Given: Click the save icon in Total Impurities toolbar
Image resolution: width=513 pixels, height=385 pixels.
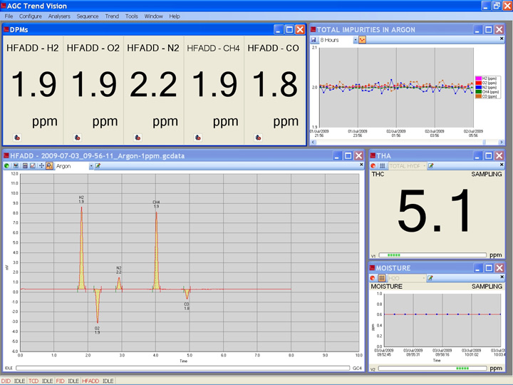Looking at the screenshot, I should (x=313, y=40).
